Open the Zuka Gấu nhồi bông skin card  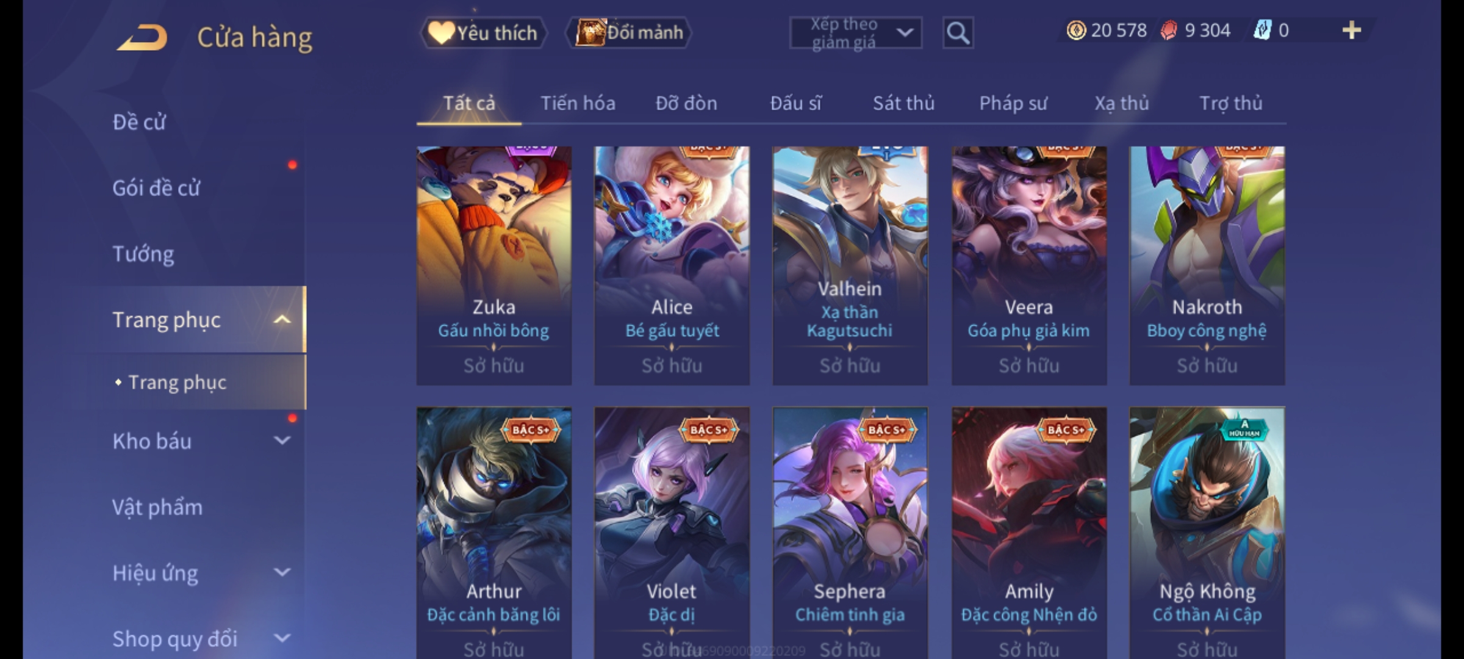point(494,265)
